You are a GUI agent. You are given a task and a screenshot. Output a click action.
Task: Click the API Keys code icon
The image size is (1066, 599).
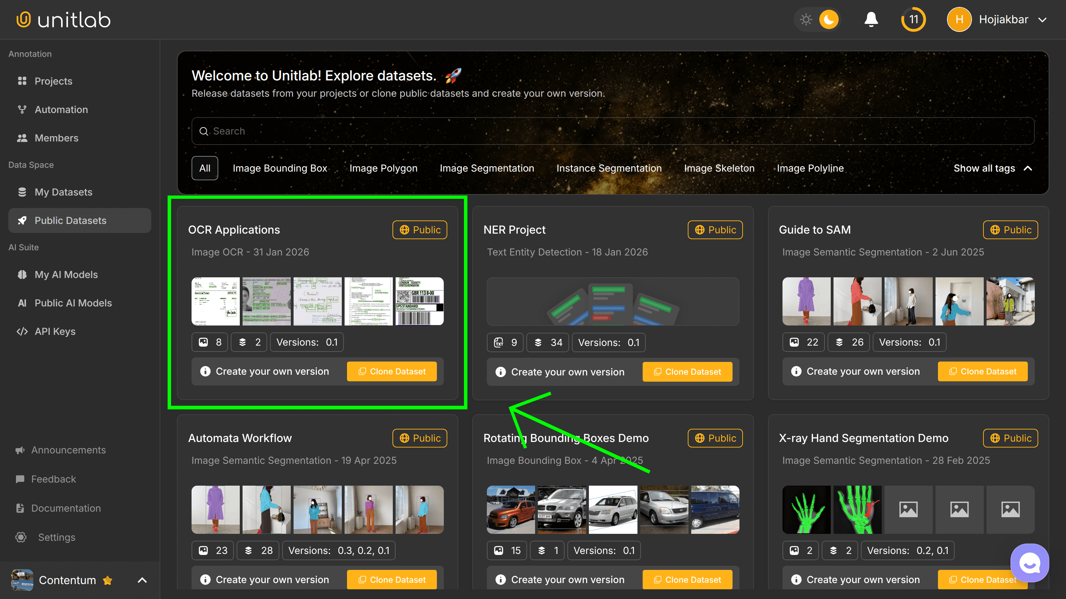[x=22, y=331]
